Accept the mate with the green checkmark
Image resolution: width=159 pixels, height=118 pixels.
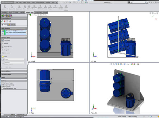[x=2, y=21]
